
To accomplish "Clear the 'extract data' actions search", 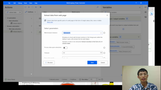I will click(x=20, y=12).
